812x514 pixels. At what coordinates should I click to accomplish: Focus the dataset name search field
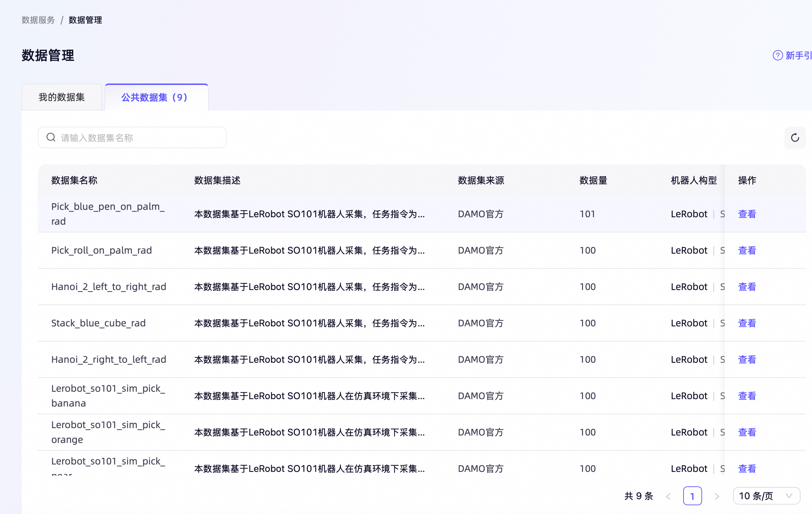pyautogui.click(x=132, y=137)
